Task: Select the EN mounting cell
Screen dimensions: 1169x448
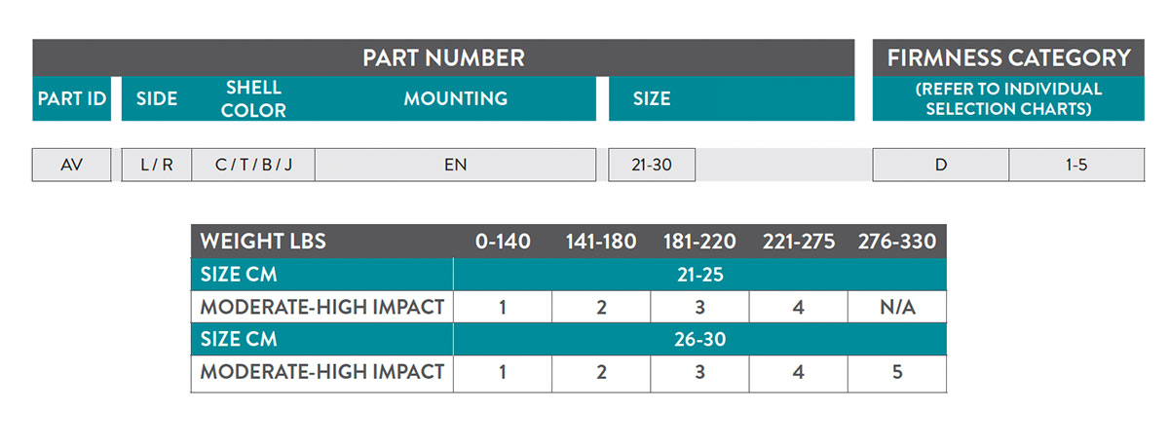Action: (455, 165)
